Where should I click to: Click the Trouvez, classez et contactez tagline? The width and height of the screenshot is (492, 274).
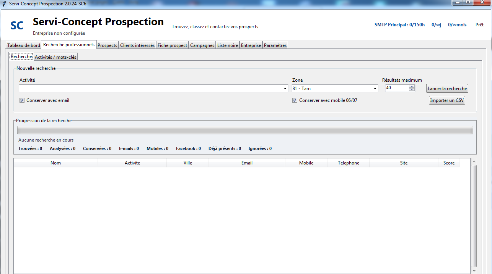[215, 27]
